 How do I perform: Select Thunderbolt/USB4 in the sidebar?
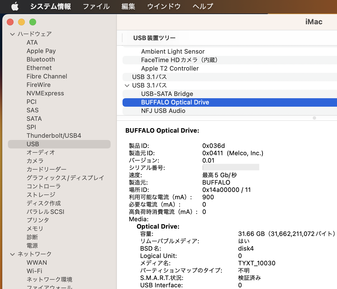[54, 136]
